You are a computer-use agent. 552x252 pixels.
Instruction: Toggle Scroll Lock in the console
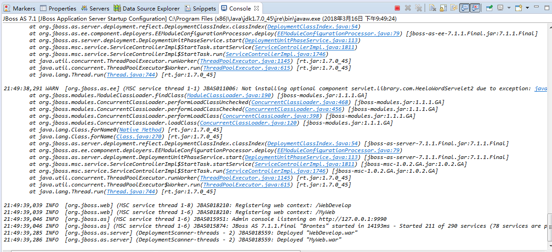coord(443,8)
